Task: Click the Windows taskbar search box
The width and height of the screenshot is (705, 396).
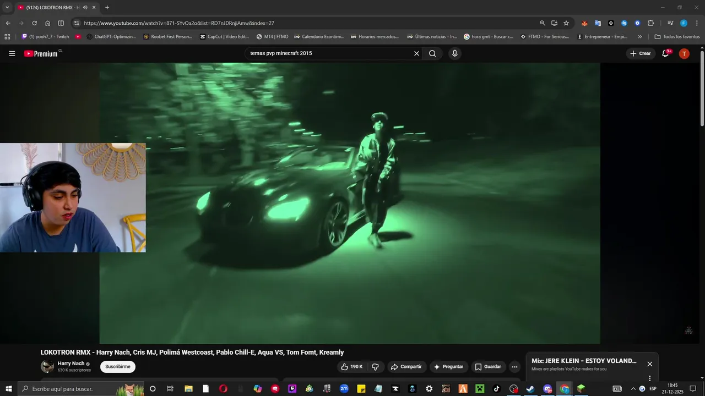Action: pyautogui.click(x=80, y=389)
